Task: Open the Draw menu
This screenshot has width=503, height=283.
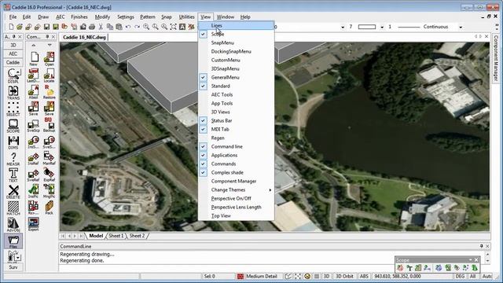Action: click(43, 17)
